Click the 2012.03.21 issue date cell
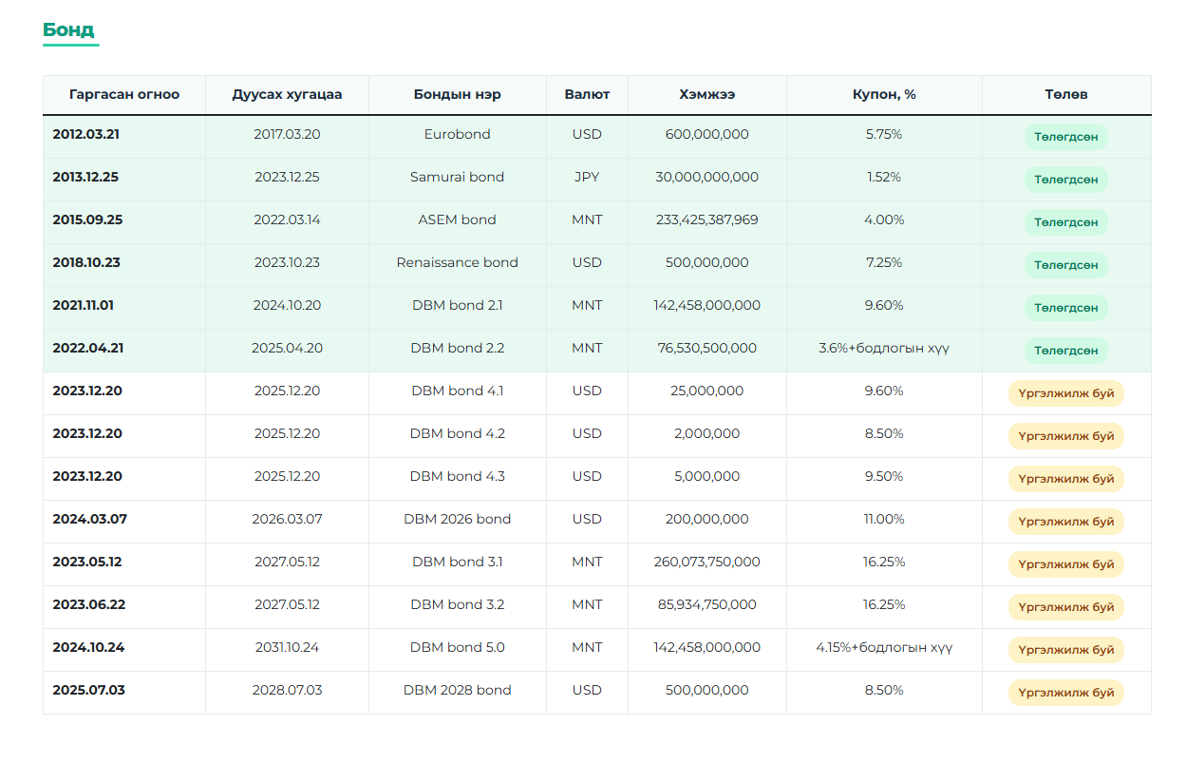Image resolution: width=1186 pixels, height=763 pixels. pyautogui.click(x=86, y=135)
